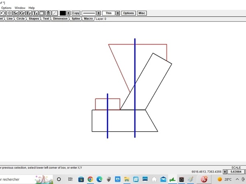Expand the color dropdown arrow
Screen dimensions: 246x184
pyautogui.click(x=68, y=13)
